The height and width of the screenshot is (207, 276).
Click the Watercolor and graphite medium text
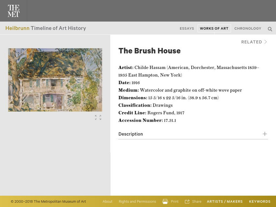click(x=191, y=90)
